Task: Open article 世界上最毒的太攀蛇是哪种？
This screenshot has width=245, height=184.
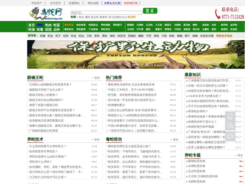Action: coord(206,147)
